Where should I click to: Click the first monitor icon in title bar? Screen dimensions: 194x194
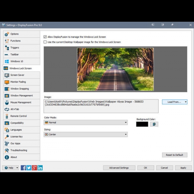(153, 24)
